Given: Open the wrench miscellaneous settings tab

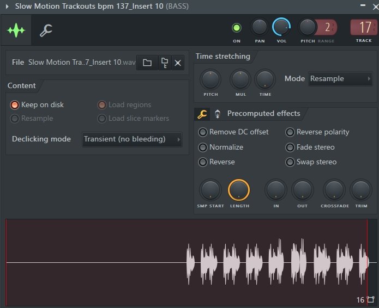Looking at the screenshot, I should 46,30.
